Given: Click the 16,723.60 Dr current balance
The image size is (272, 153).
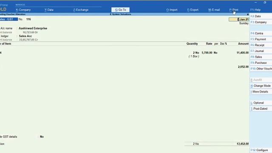Looking at the screenshot, I should click(x=30, y=32).
